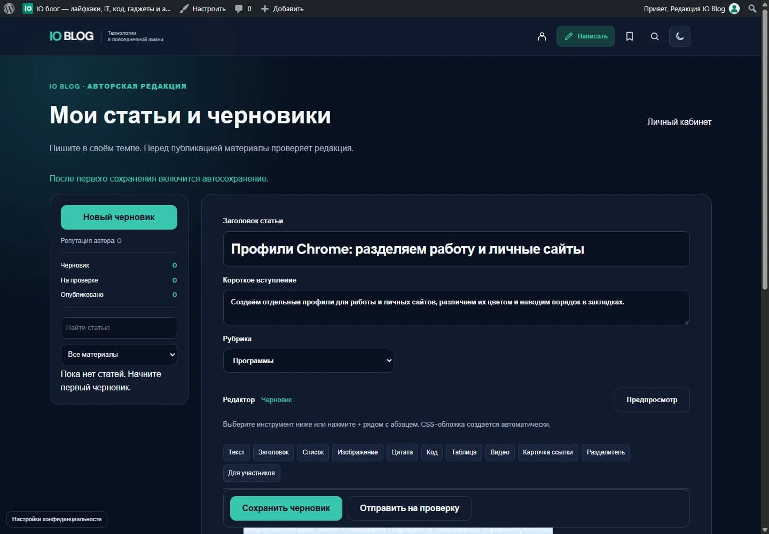Open the «Рубрика» dropdown showing Программы

tap(308, 361)
